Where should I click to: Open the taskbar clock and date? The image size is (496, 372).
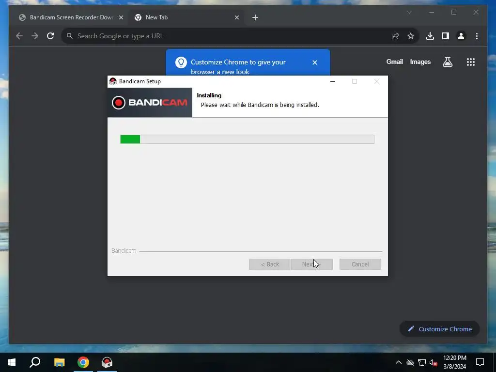(x=454, y=362)
